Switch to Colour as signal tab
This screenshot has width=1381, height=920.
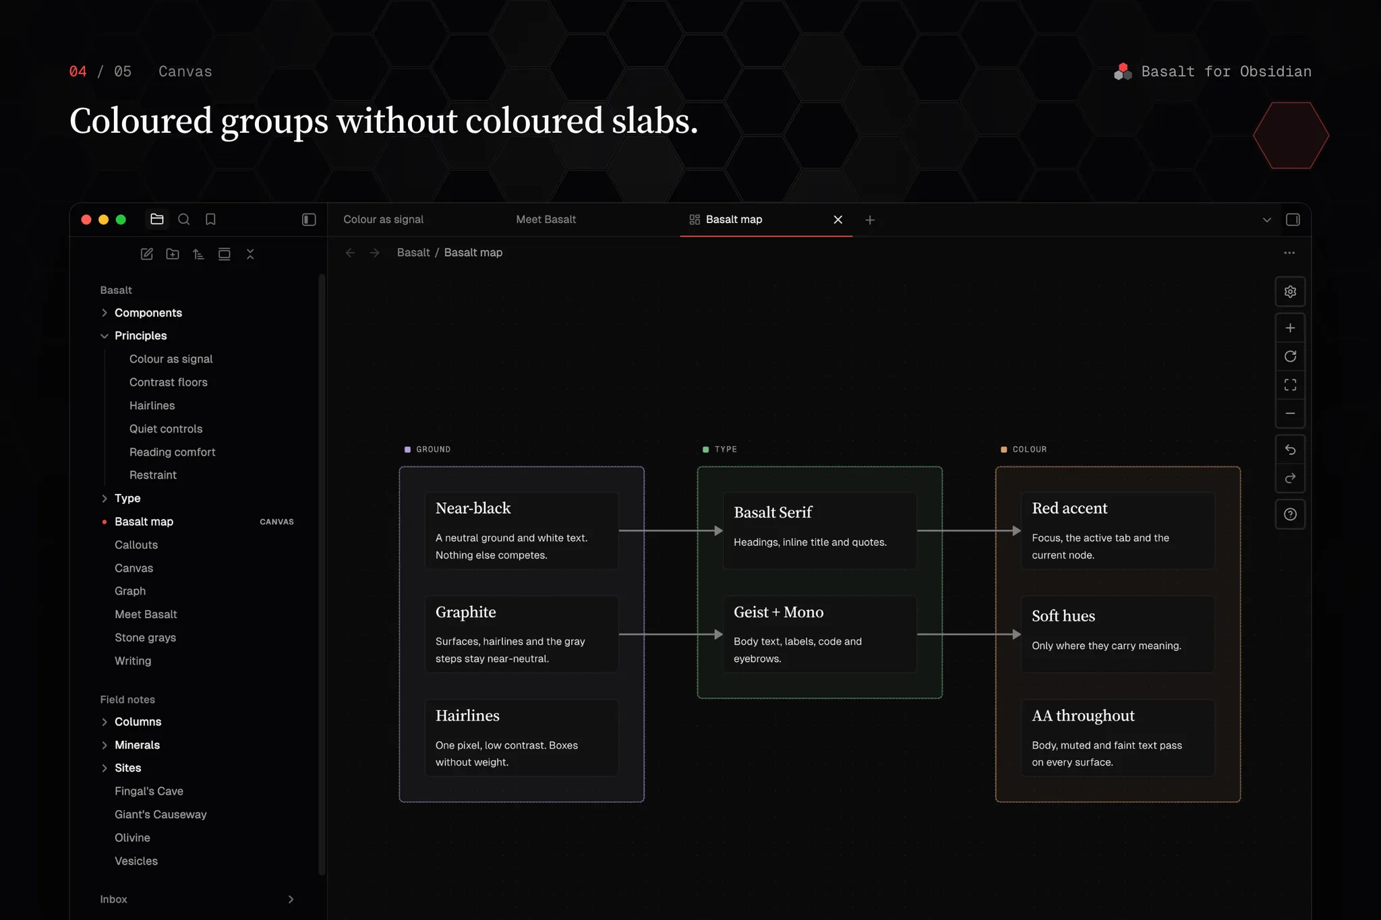tap(383, 220)
